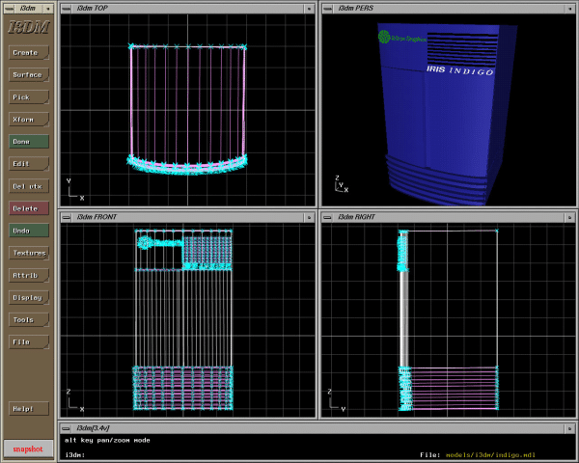Open the File menu in sidebar
Viewport: 579px width, 463px height.
click(x=28, y=341)
